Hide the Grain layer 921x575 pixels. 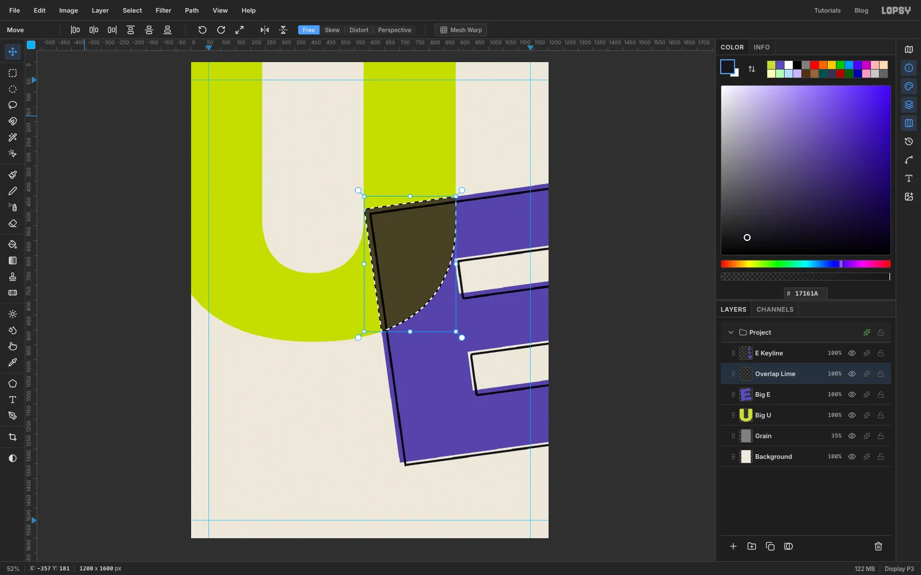[x=852, y=436]
